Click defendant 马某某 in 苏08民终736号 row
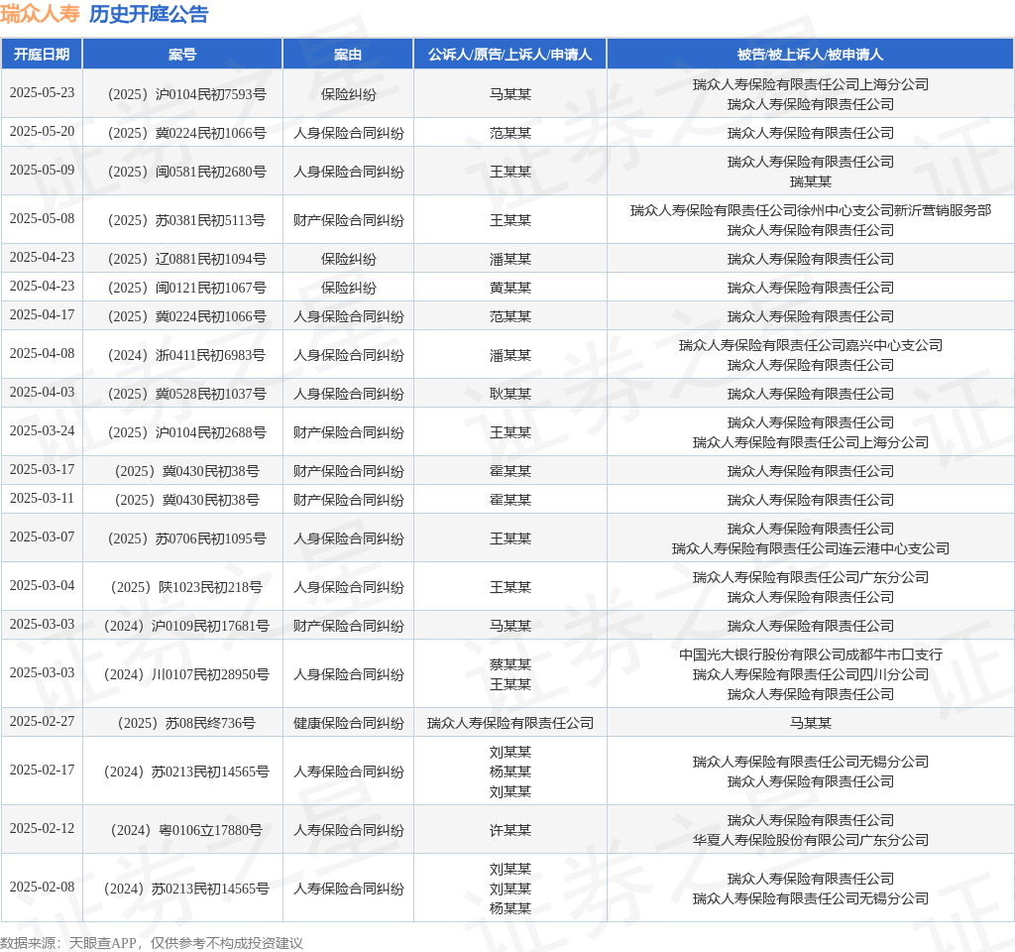 tap(810, 723)
